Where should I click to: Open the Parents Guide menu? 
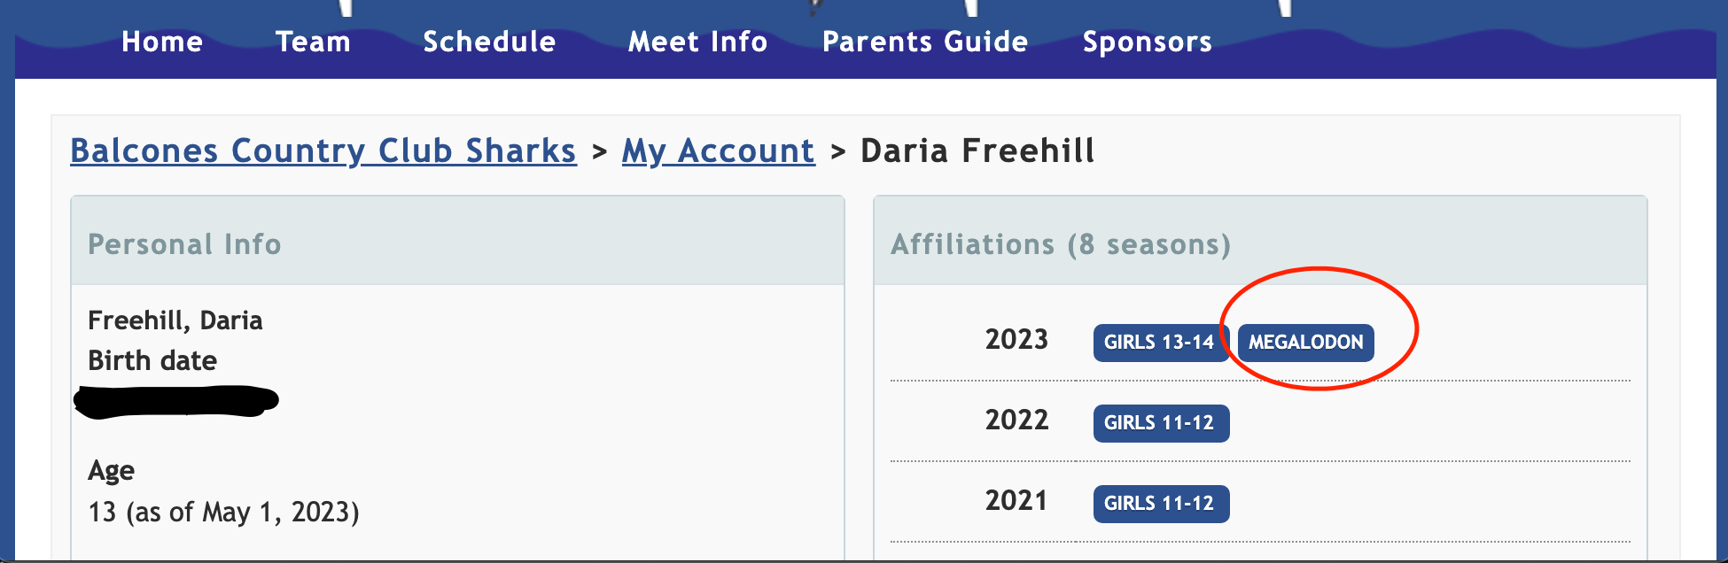(925, 42)
